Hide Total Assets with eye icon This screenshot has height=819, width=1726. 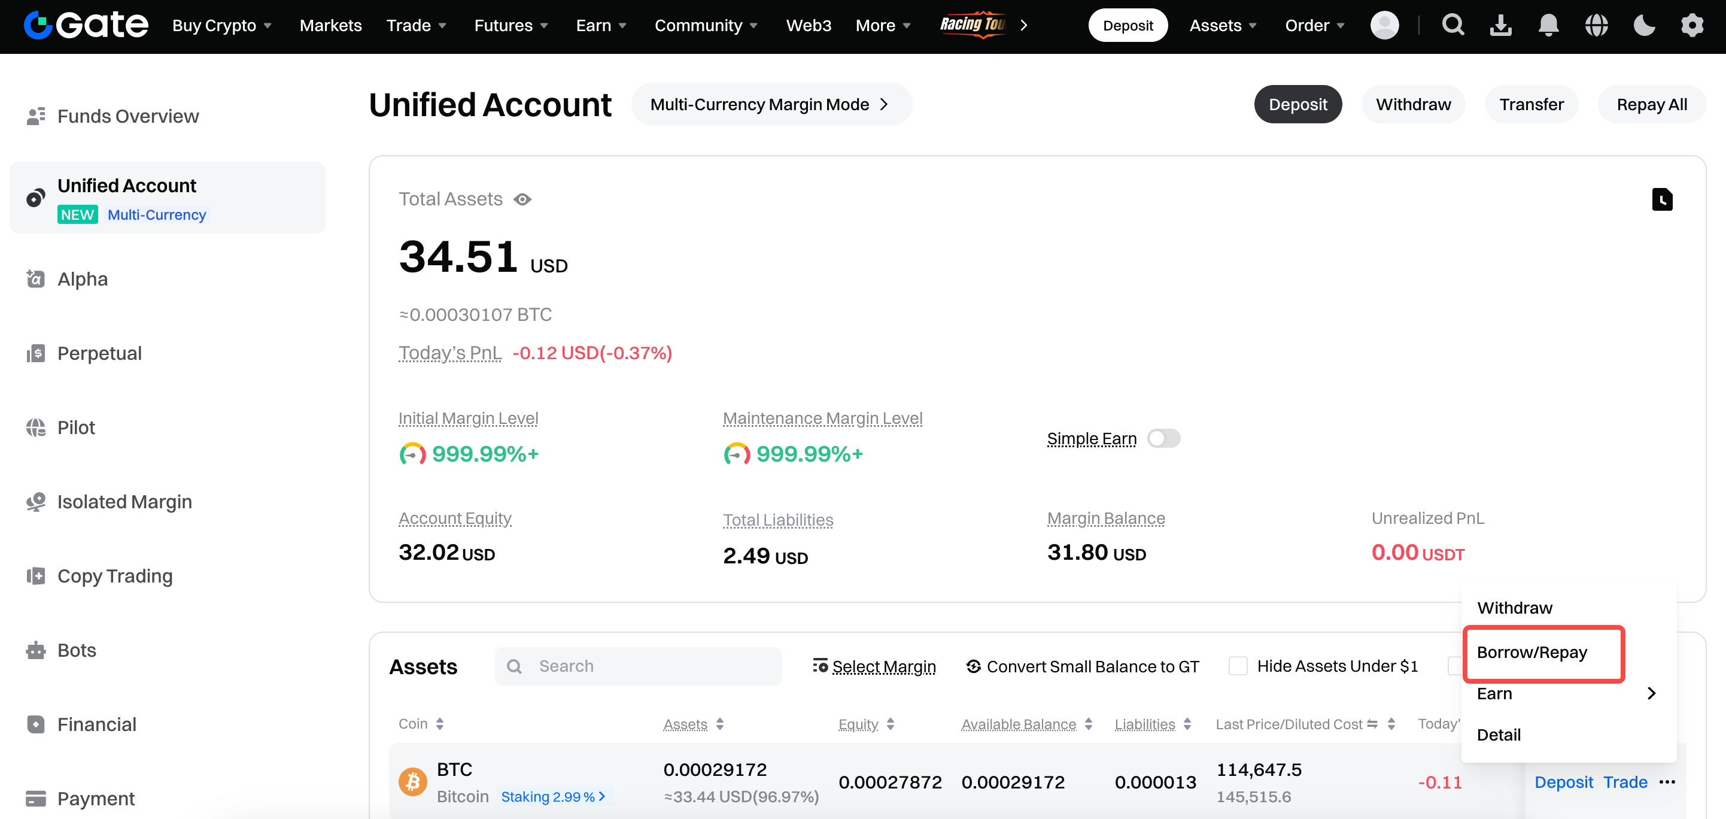click(522, 200)
